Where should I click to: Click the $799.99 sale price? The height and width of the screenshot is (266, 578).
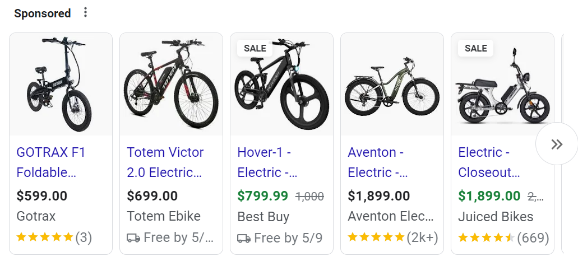[262, 196]
